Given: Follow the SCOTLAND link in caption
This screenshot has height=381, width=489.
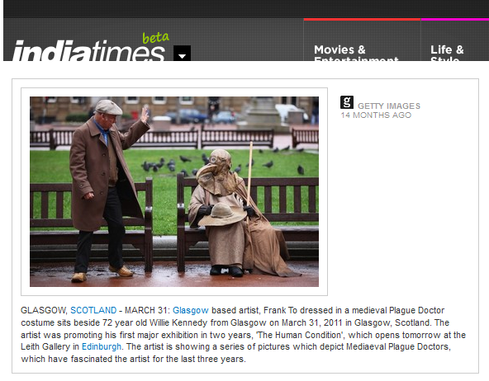Looking at the screenshot, I should (x=93, y=310).
